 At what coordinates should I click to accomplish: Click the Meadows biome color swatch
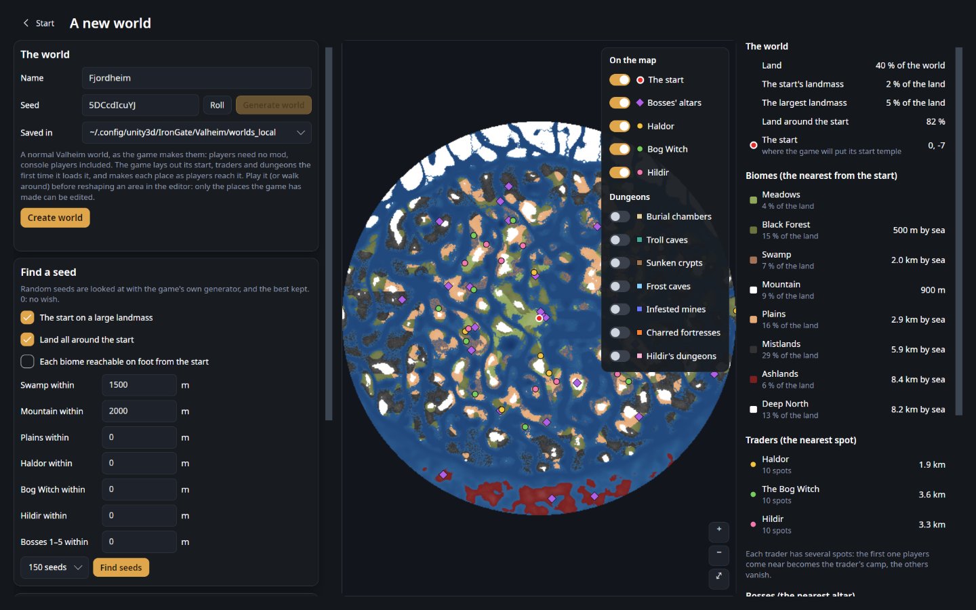tap(753, 200)
